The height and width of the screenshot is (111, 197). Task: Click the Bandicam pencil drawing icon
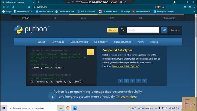pos(125,2)
